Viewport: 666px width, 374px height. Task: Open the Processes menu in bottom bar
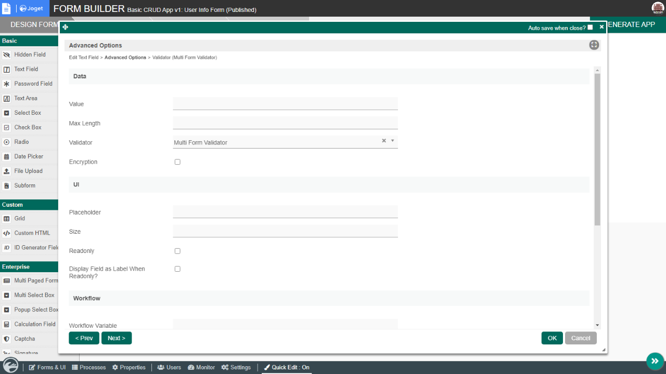(x=89, y=367)
